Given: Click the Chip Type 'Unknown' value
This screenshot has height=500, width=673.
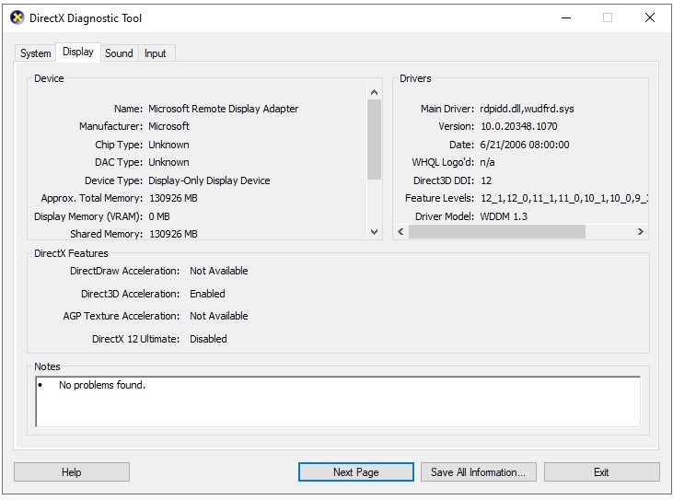Looking at the screenshot, I should (x=168, y=145).
